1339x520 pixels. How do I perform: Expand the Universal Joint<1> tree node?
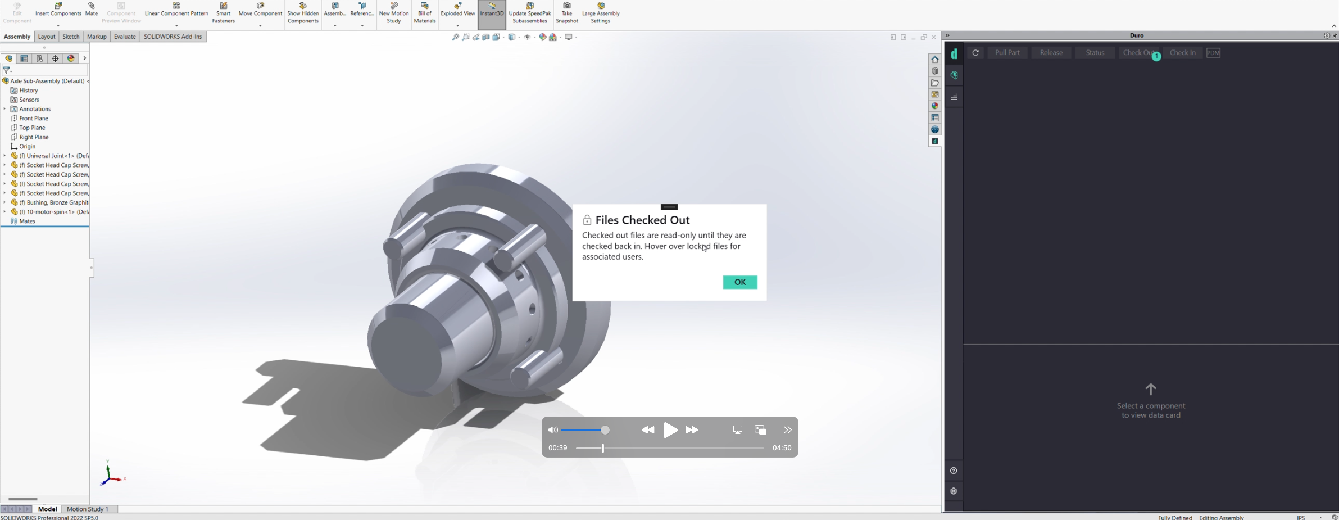point(4,156)
